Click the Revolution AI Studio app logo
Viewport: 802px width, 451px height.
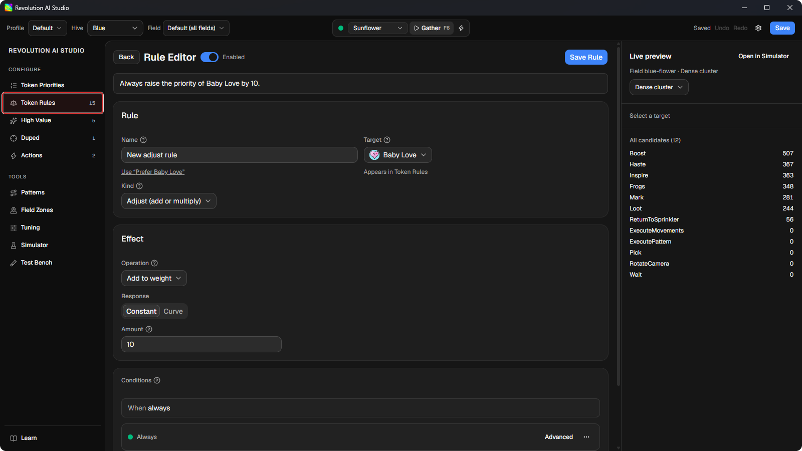[x=9, y=8]
